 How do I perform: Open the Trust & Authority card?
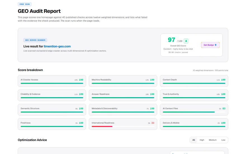click(194, 95)
